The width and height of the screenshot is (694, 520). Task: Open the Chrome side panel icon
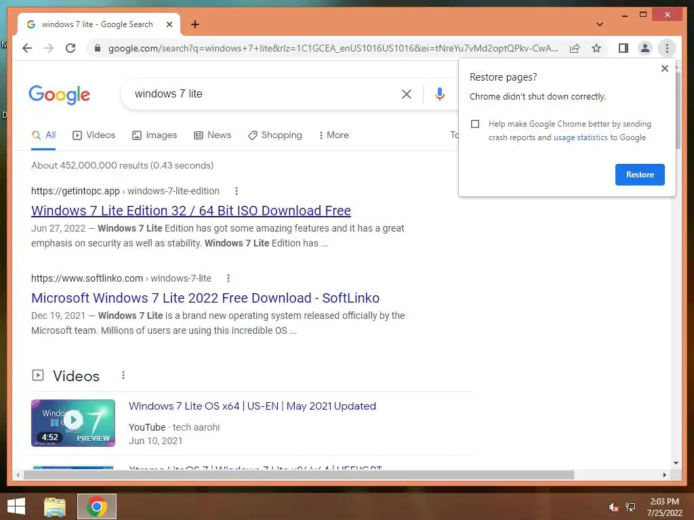tap(624, 48)
